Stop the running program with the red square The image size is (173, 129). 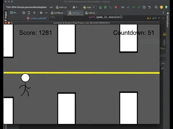tap(116, 7)
